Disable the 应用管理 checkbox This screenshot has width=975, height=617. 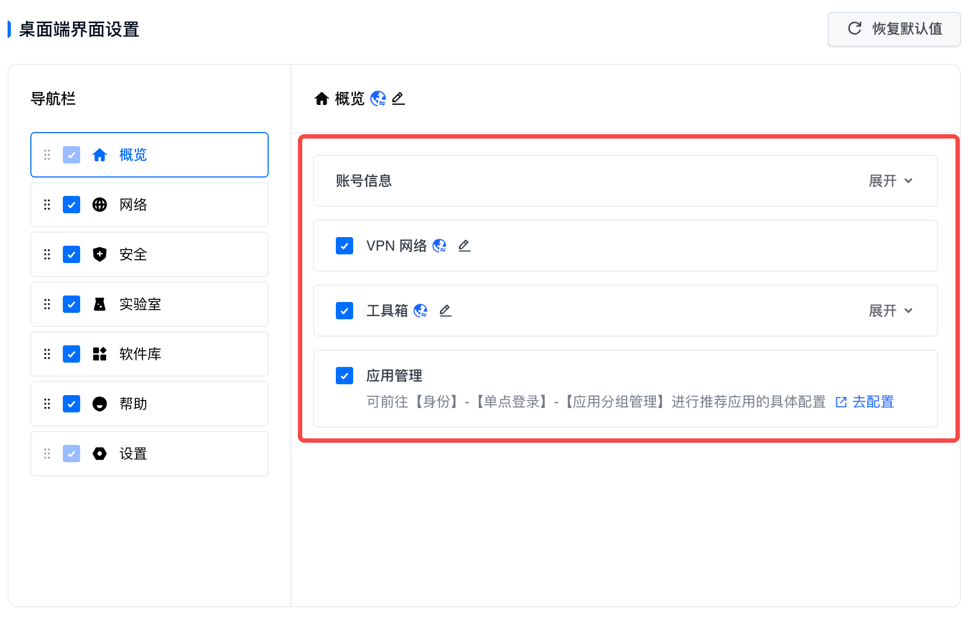344,376
